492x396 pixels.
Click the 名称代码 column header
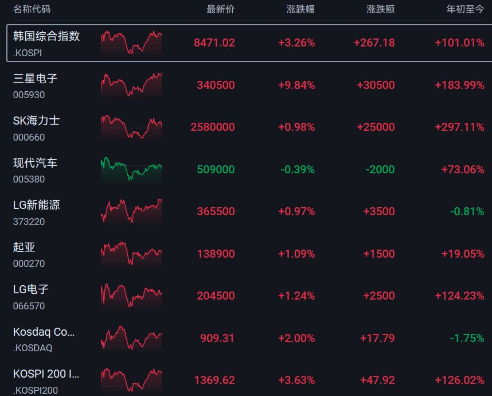pos(32,9)
